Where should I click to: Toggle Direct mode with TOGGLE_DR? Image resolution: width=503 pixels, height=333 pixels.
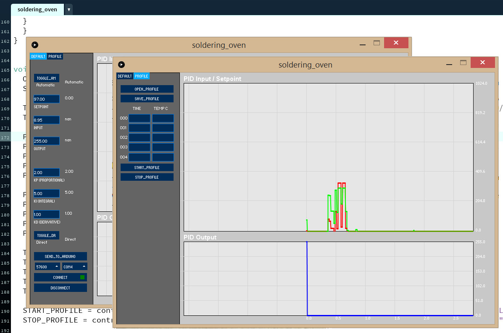click(47, 235)
